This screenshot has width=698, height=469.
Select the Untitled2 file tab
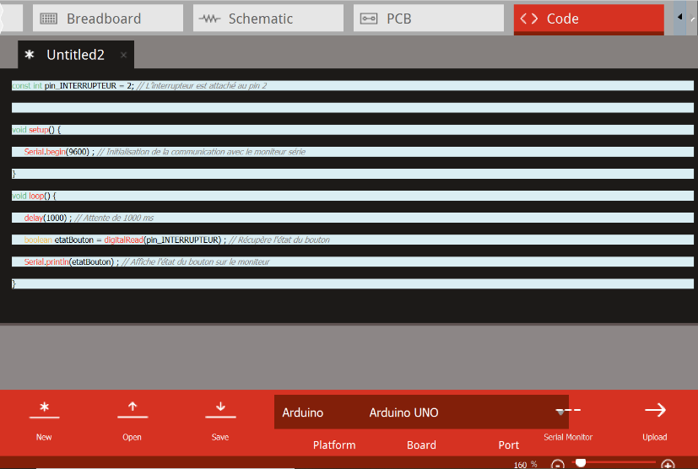click(x=74, y=55)
